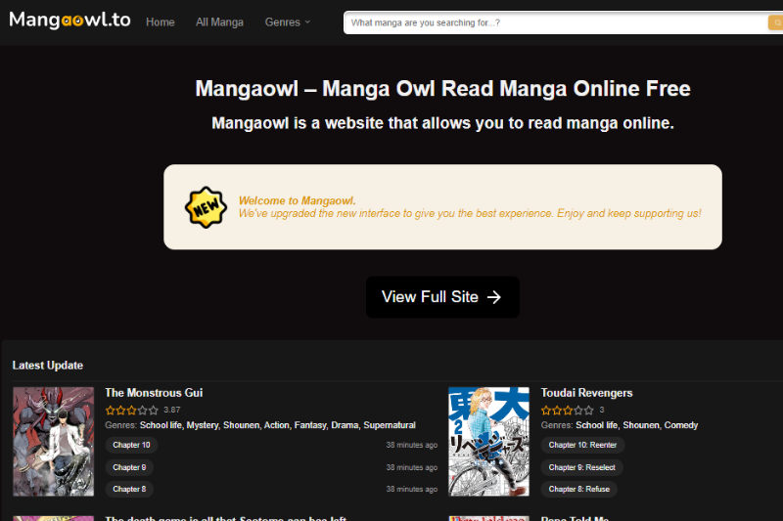Screen dimensions: 783x521
Task: Click the View Full Site button
Action: (442, 297)
